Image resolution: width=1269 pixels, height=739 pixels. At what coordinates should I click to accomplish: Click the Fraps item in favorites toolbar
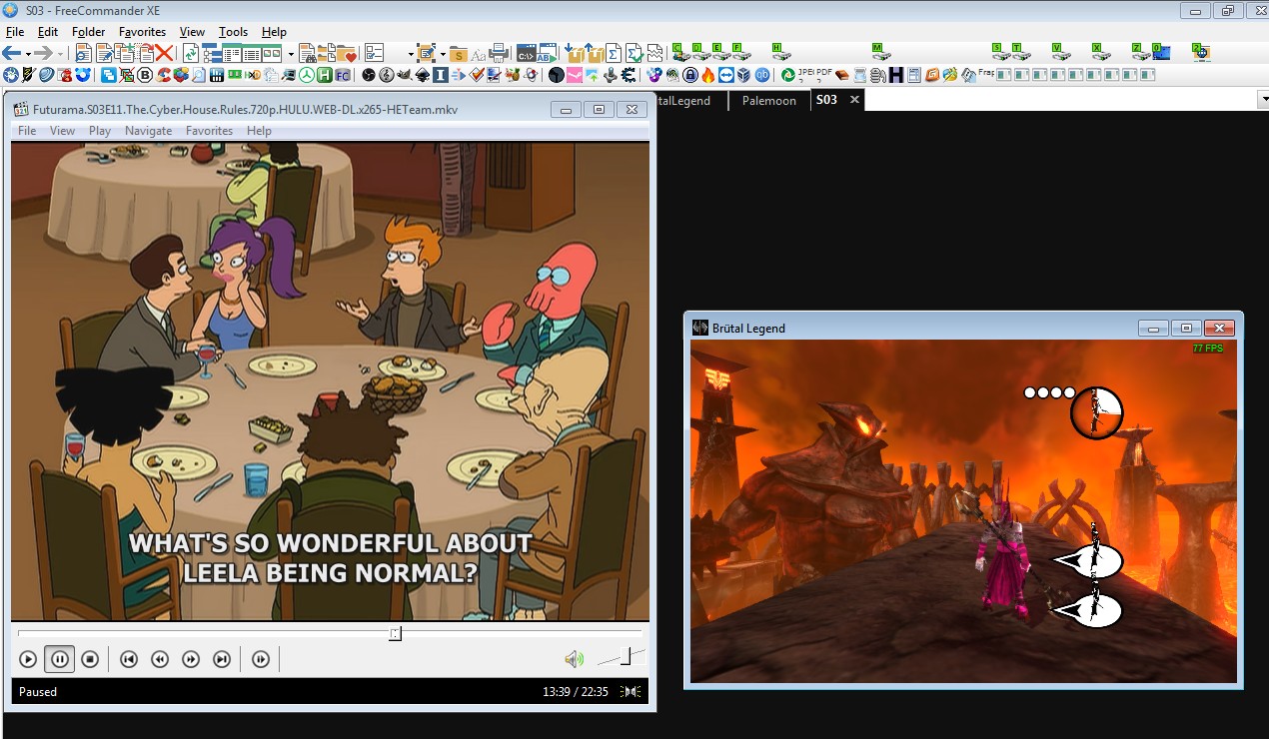point(986,73)
